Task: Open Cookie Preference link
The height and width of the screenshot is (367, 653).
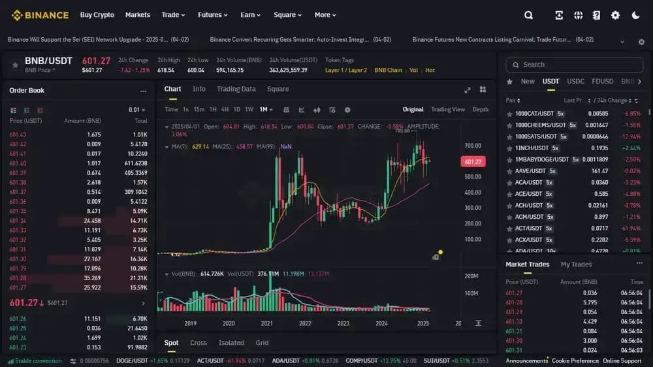Action: point(575,361)
